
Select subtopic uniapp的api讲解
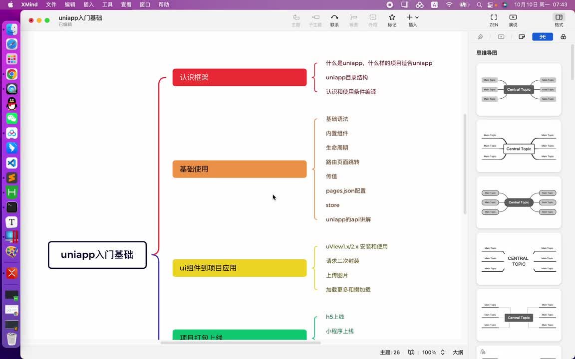[x=348, y=219]
